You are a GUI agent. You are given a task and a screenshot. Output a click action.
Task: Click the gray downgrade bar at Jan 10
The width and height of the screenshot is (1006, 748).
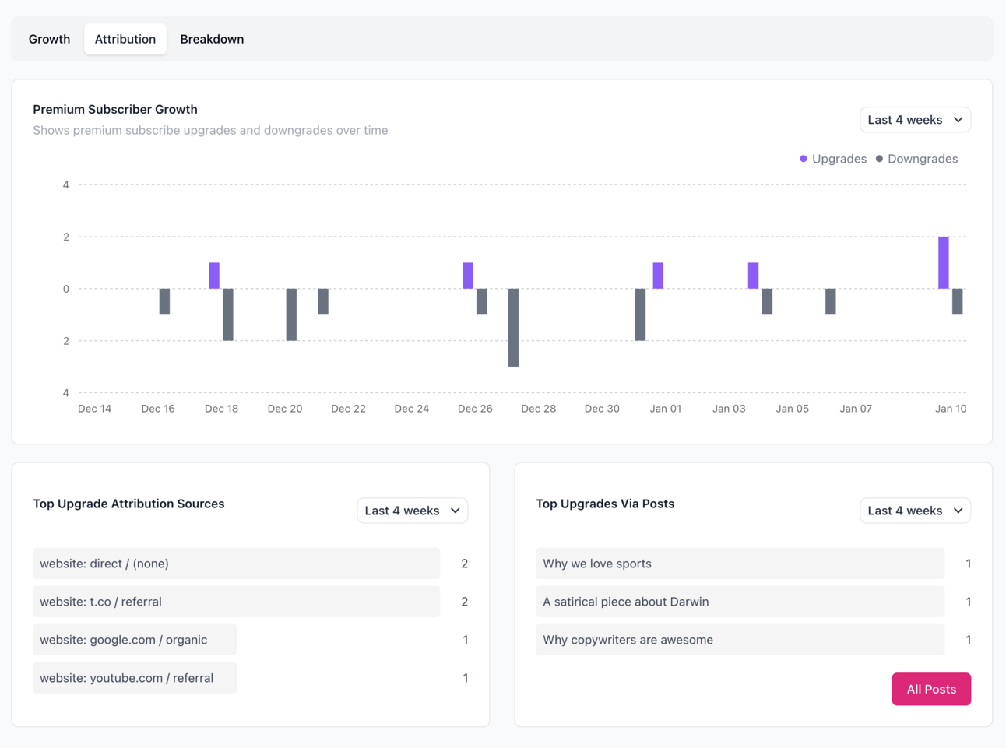(958, 301)
